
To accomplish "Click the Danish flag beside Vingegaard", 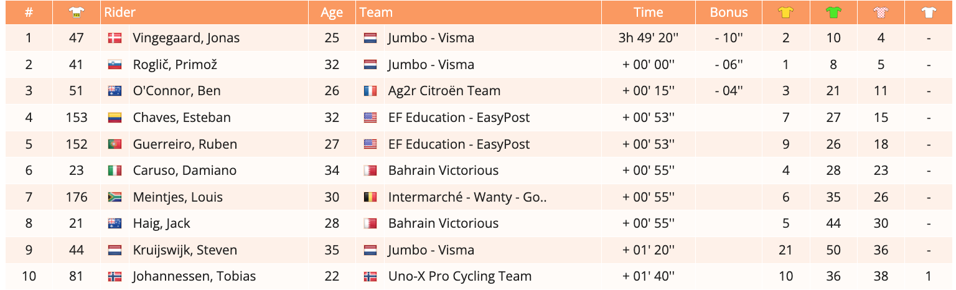I will (x=115, y=39).
